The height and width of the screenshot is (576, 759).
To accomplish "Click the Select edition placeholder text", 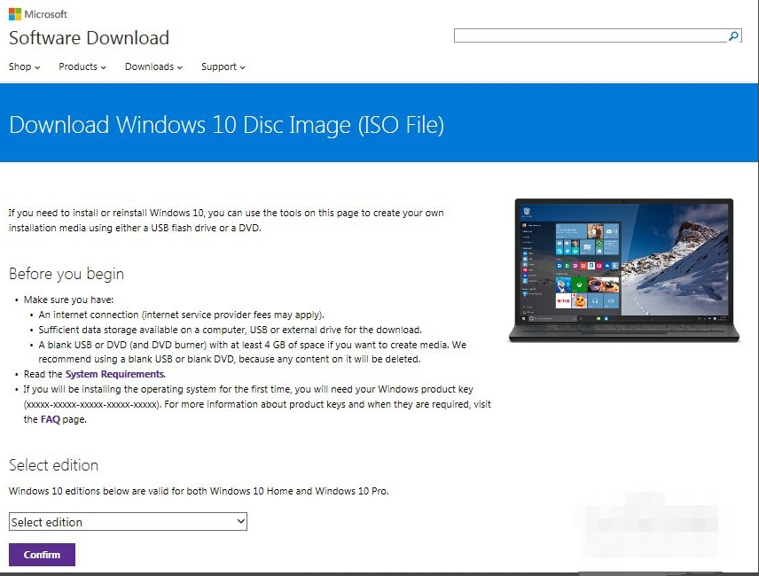I will pyautogui.click(x=46, y=521).
